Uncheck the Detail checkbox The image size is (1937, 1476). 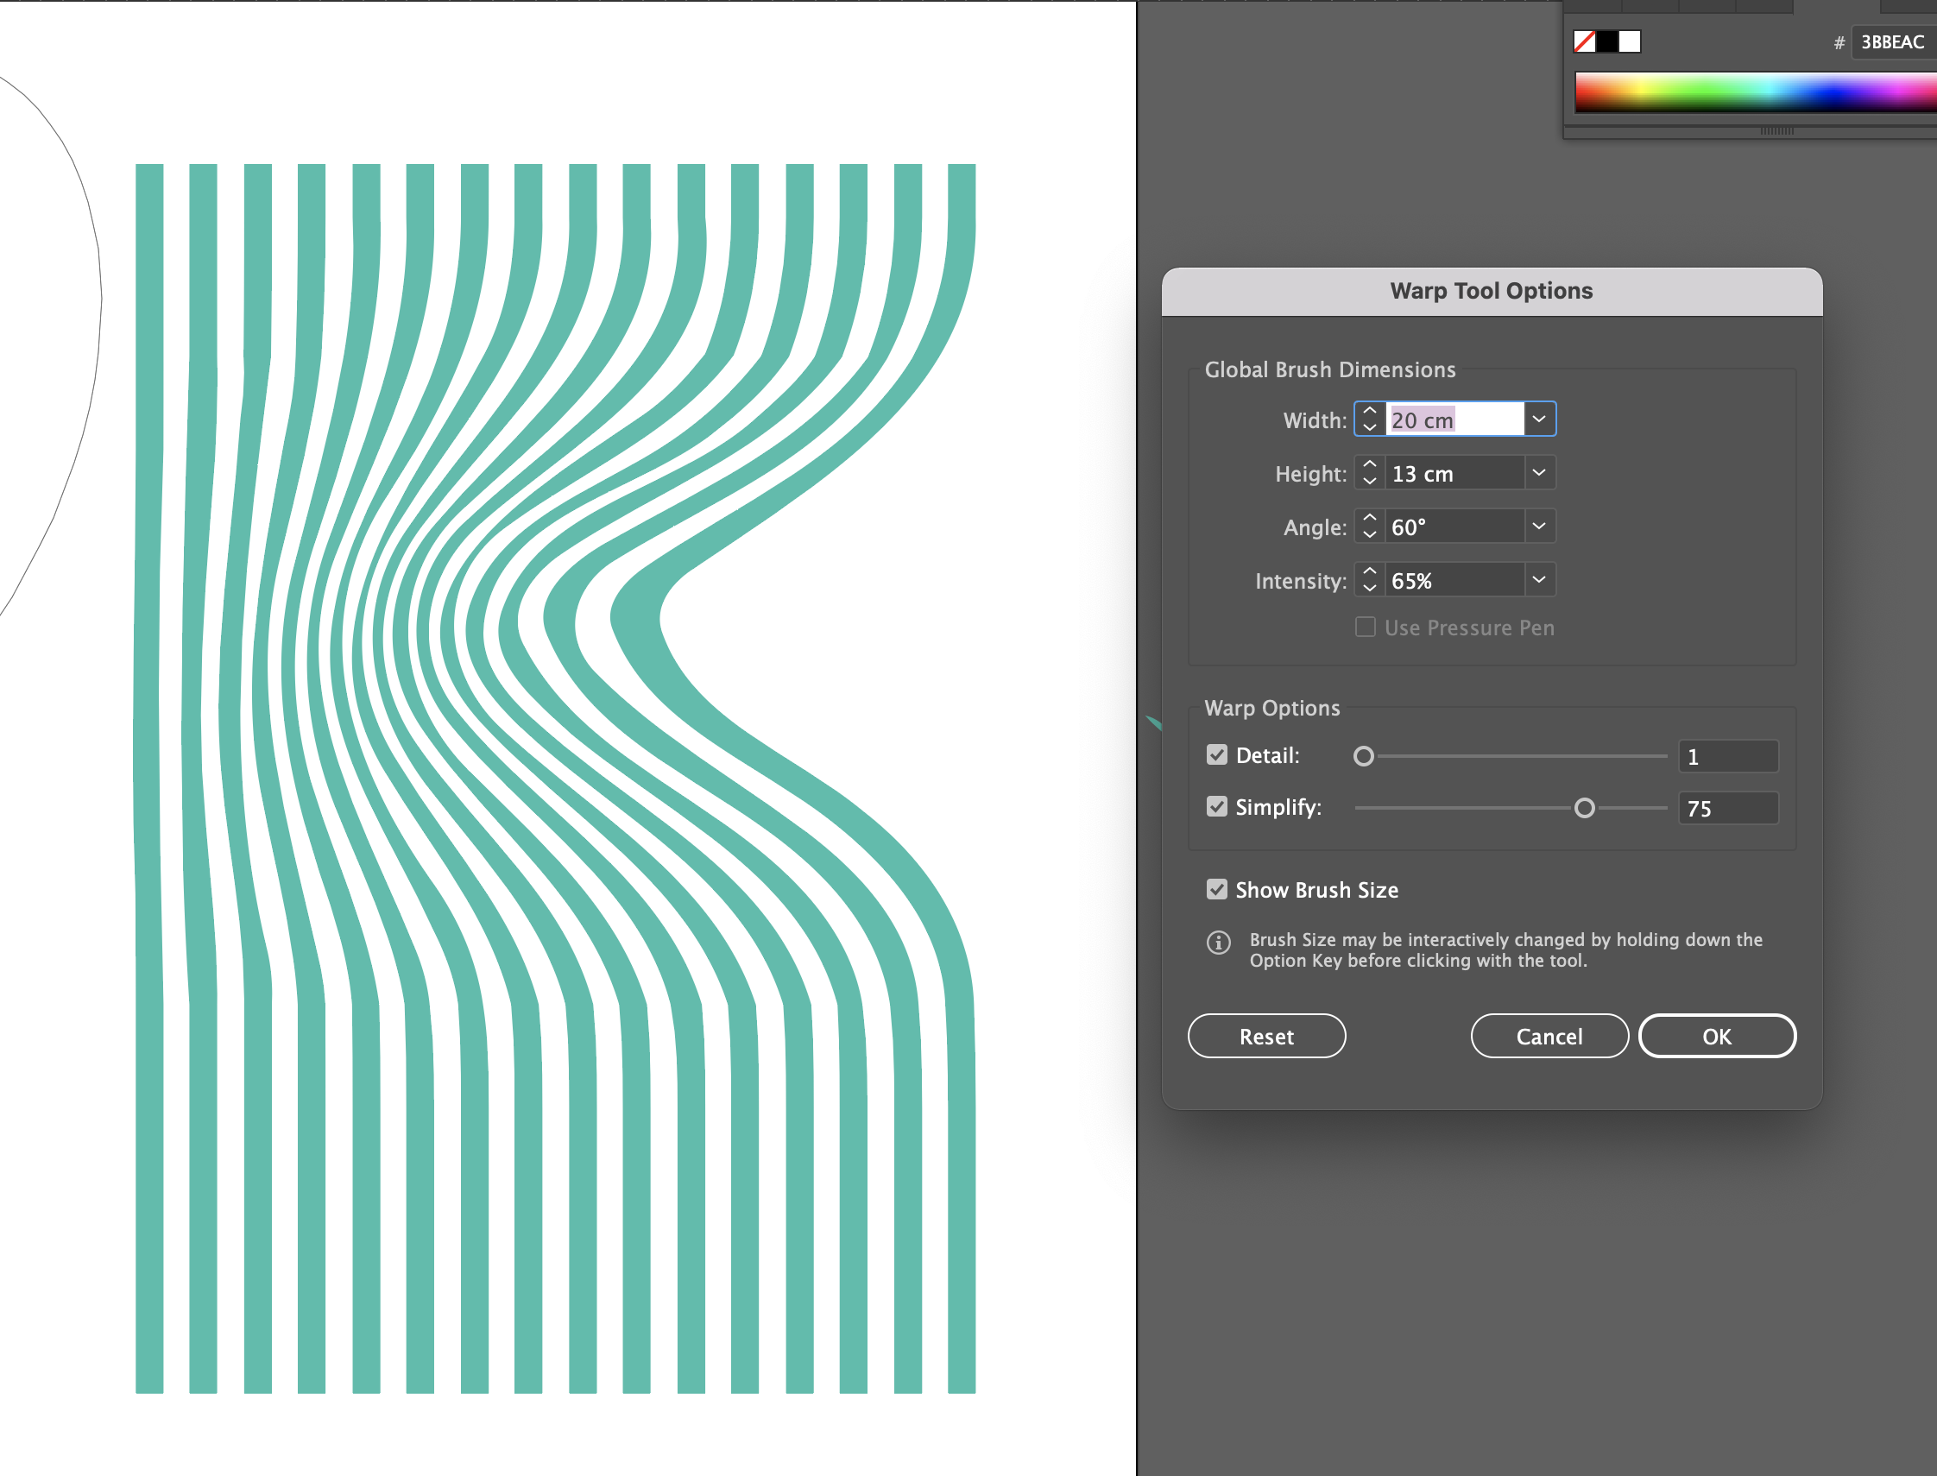pyautogui.click(x=1216, y=754)
